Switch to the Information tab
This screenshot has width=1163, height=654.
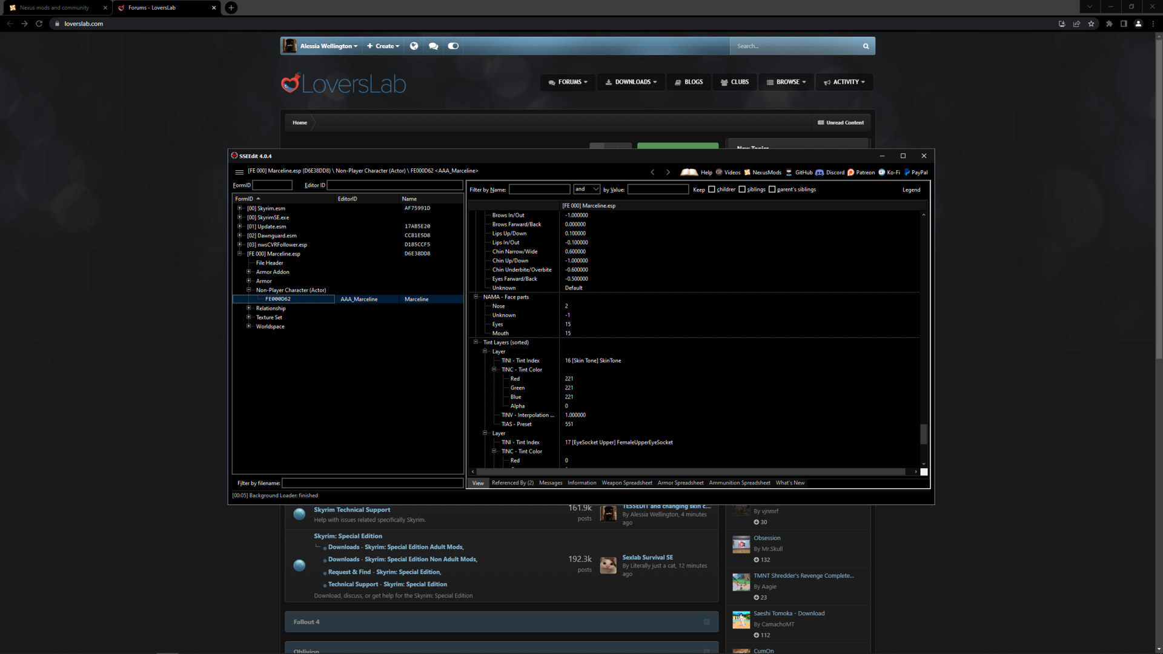[x=581, y=483]
